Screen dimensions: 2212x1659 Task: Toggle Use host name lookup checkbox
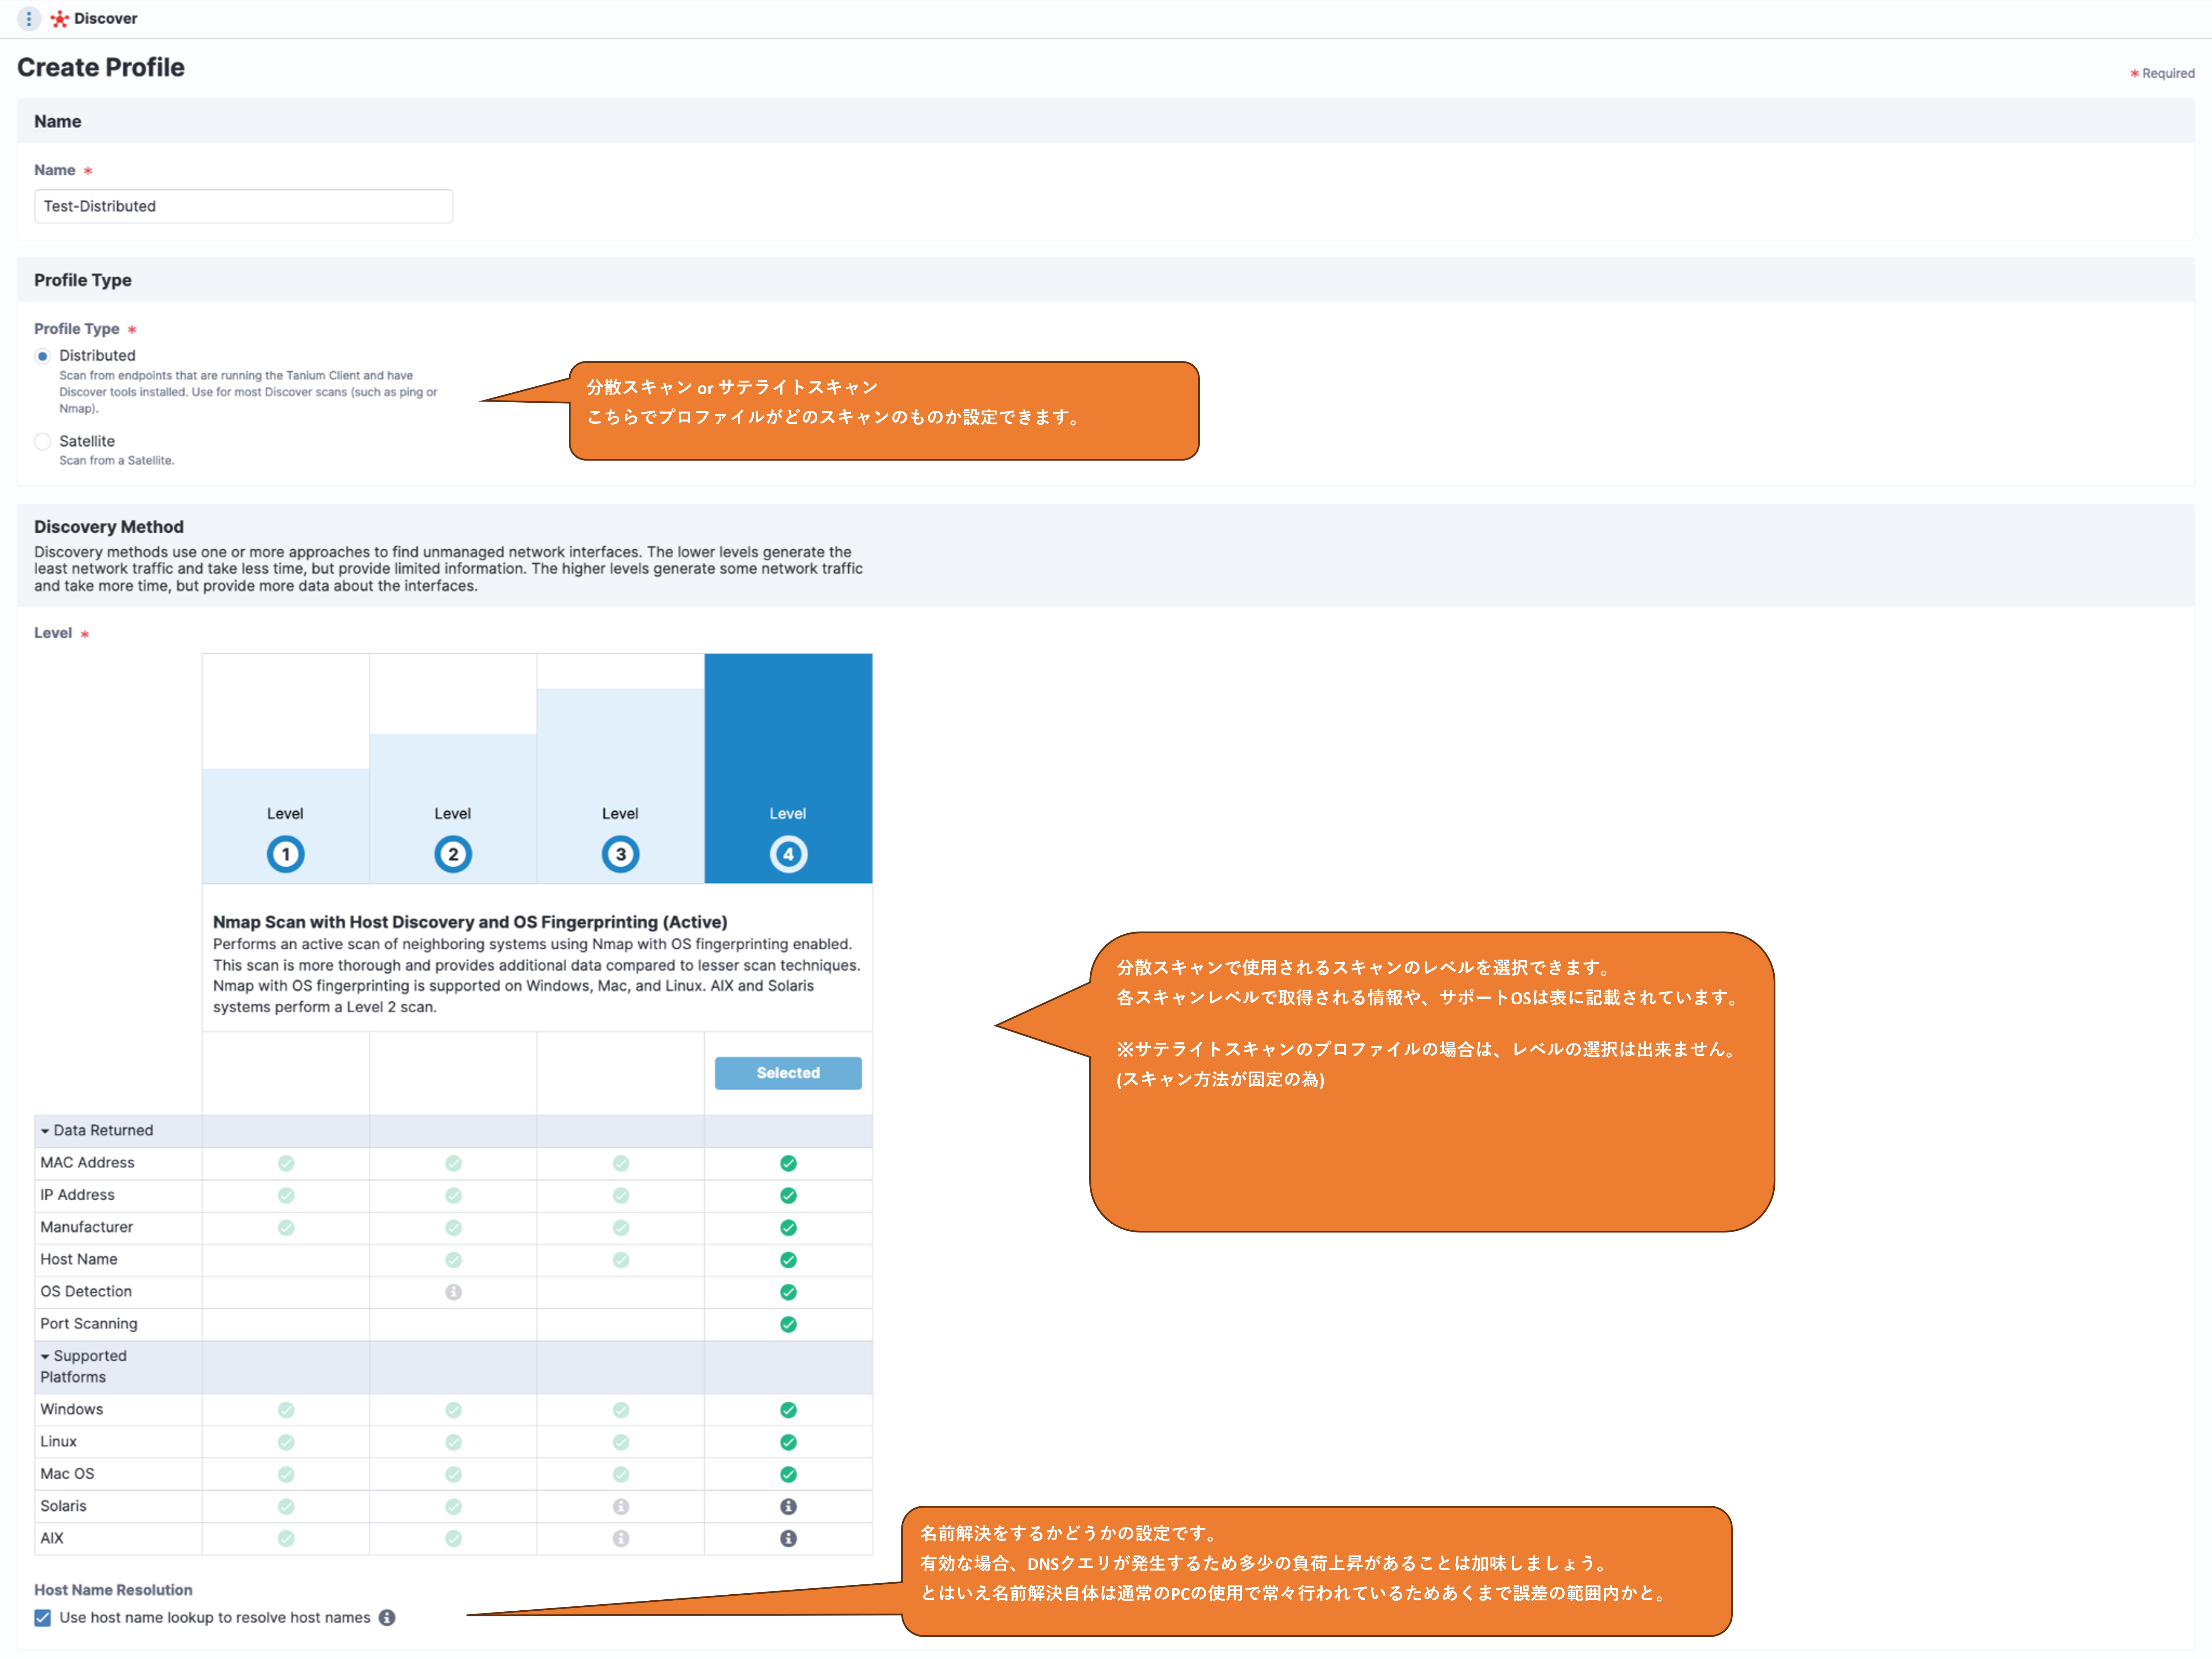(42, 1618)
